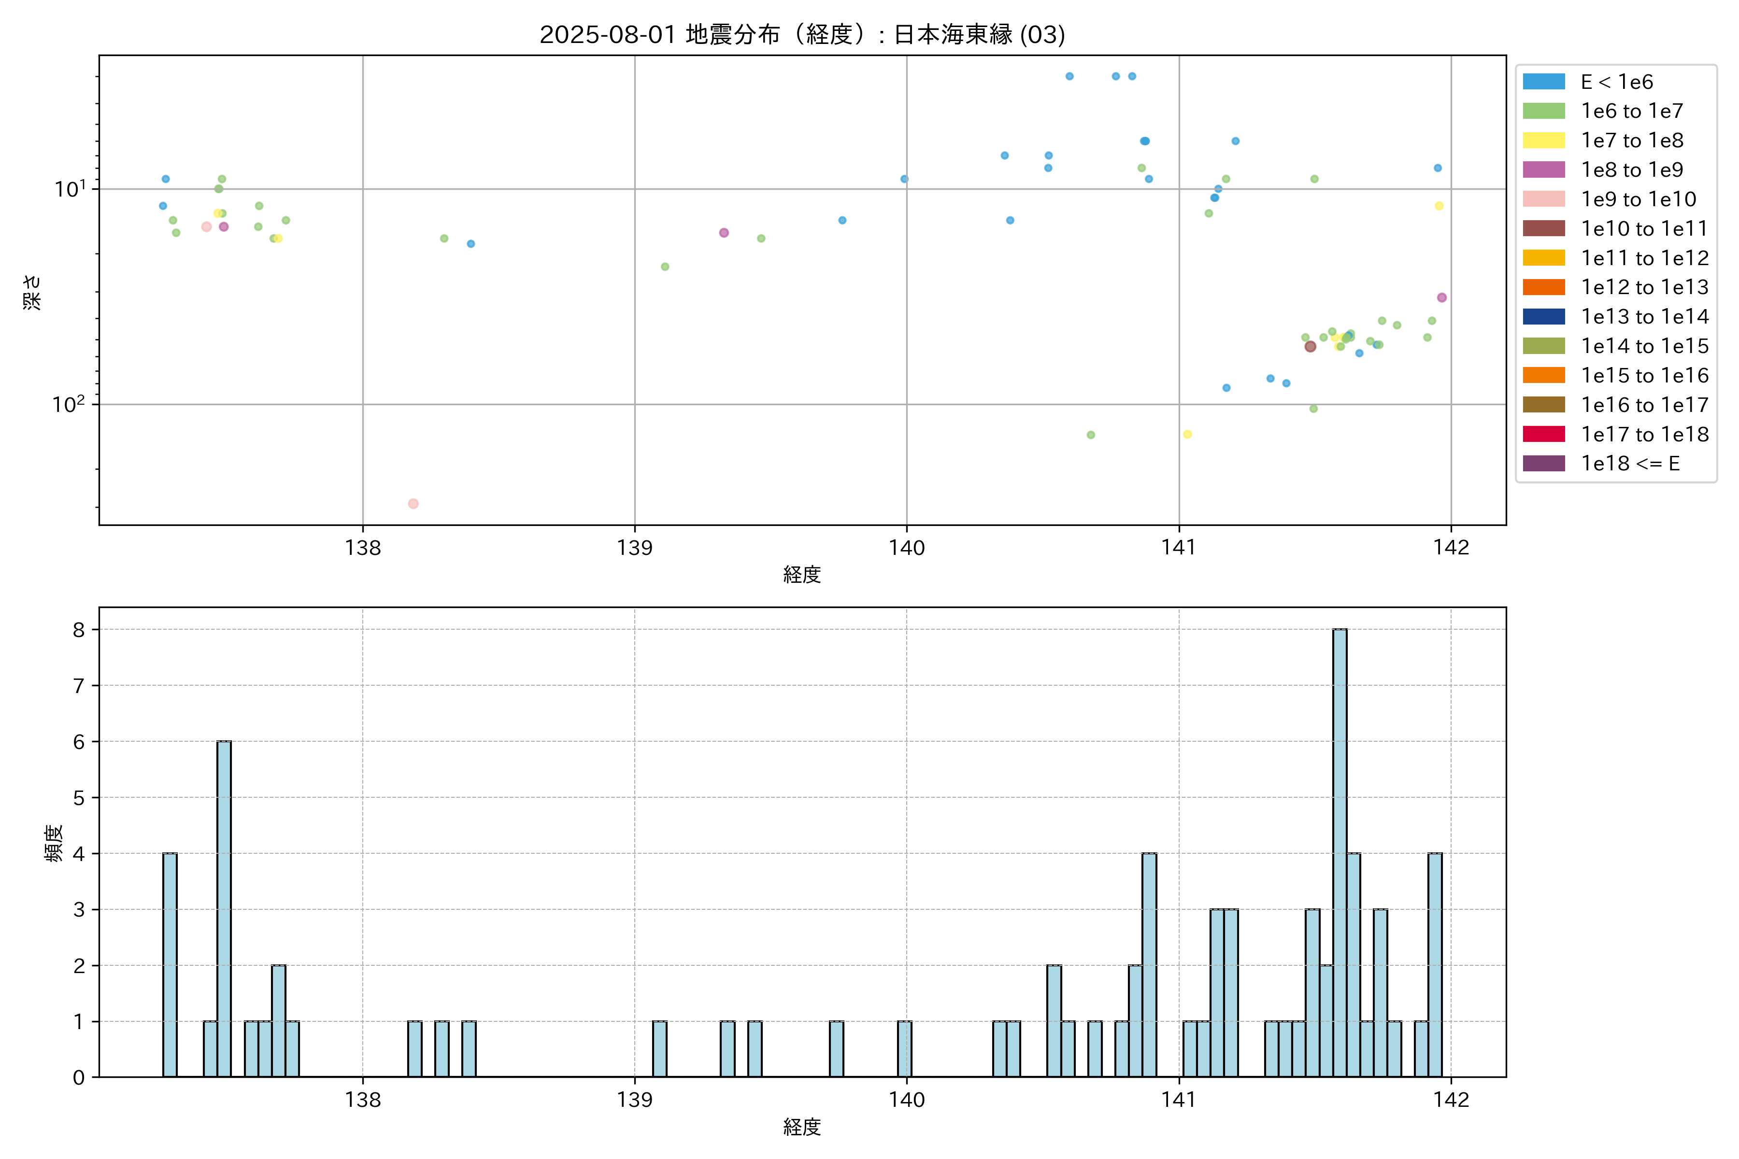Viewport: 1739px width, 1159px height.
Task: Click the histogram bar with frequency 6
Action: click(224, 908)
